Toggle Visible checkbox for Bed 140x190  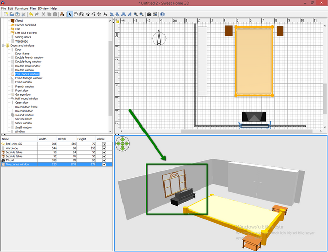coord(105,144)
